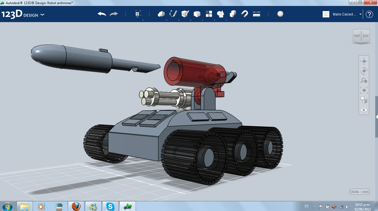The image size is (378, 211).
Task: Select the Pan navigation tool
Action: click(x=364, y=61)
